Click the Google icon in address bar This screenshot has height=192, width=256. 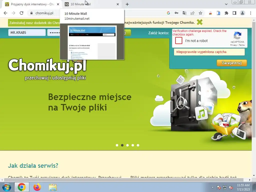pos(168,13)
